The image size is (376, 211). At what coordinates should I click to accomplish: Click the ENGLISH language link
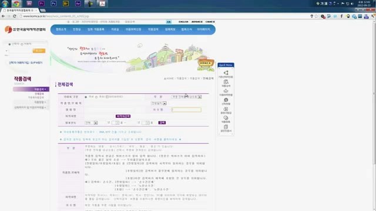183,22
